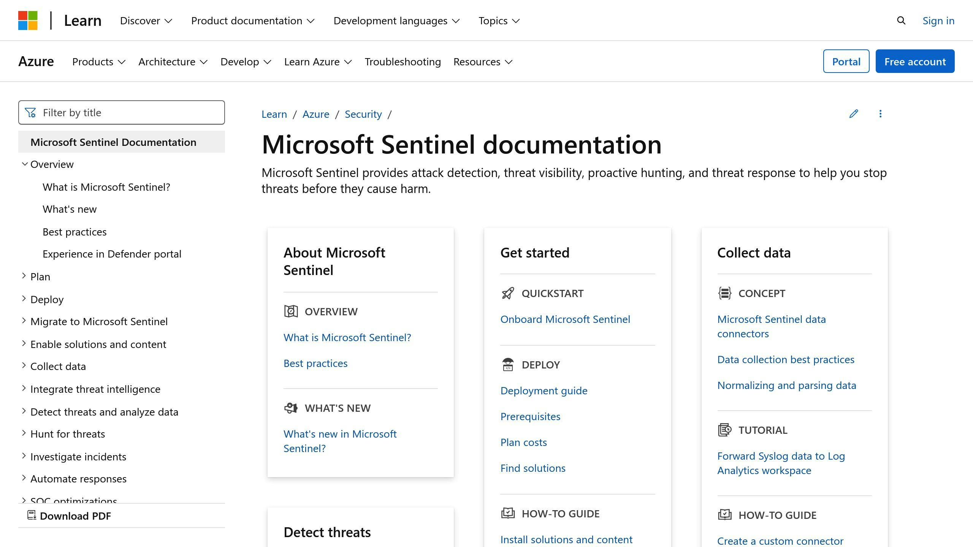The height and width of the screenshot is (547, 973).
Task: Click the Tutorial icon in Collect data
Action: tap(724, 430)
